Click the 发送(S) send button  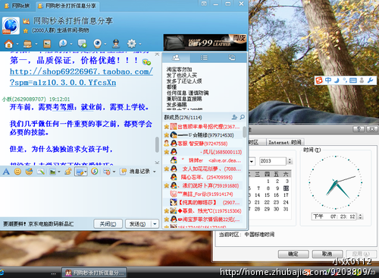(x=138, y=224)
